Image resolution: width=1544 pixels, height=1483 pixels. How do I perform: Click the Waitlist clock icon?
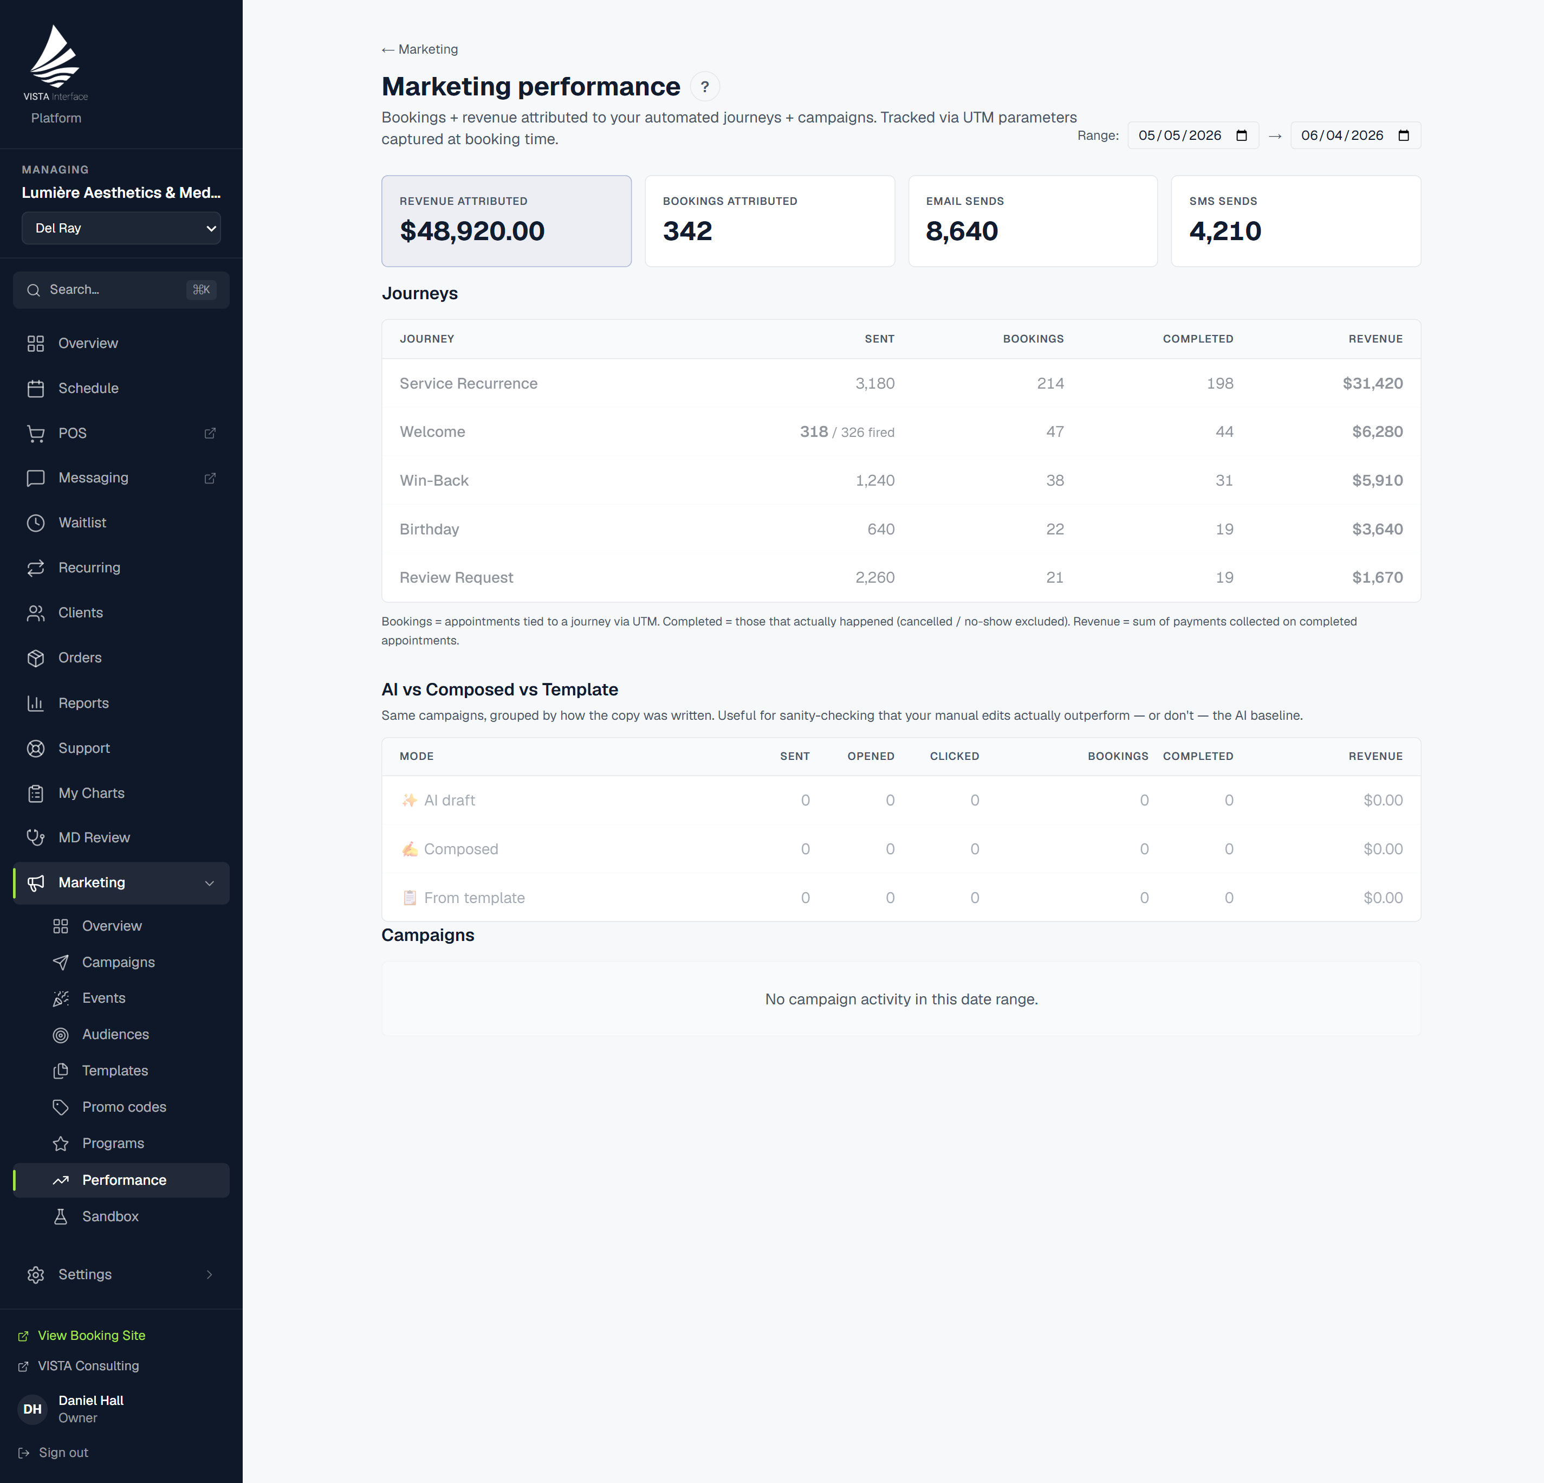[x=35, y=523]
